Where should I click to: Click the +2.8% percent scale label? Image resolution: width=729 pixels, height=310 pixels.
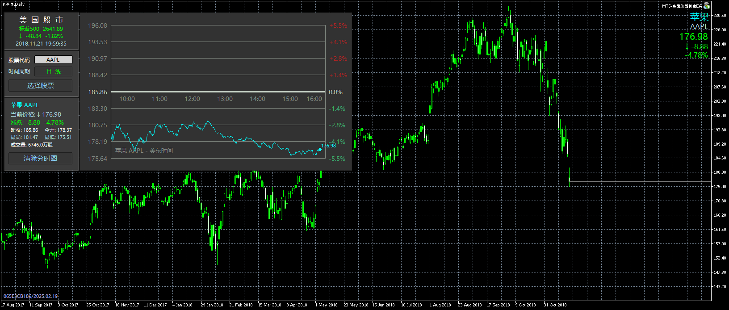pos(338,59)
